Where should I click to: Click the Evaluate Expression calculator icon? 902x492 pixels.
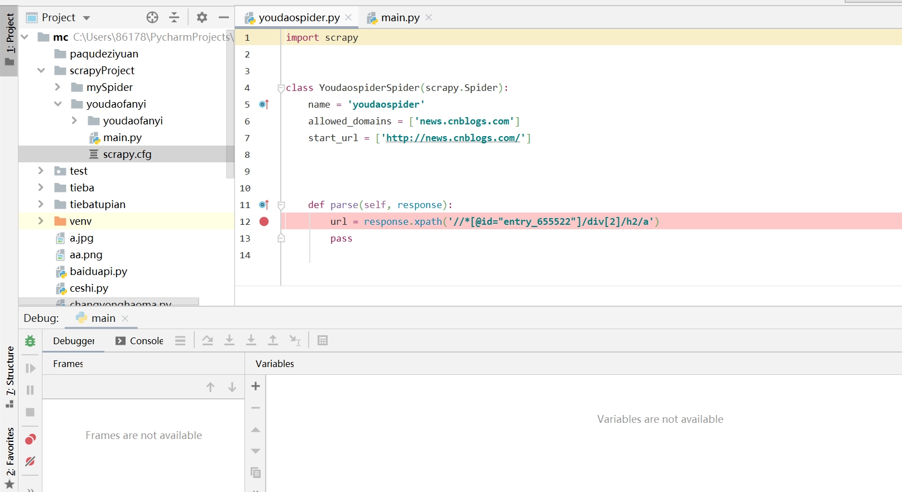click(x=323, y=340)
